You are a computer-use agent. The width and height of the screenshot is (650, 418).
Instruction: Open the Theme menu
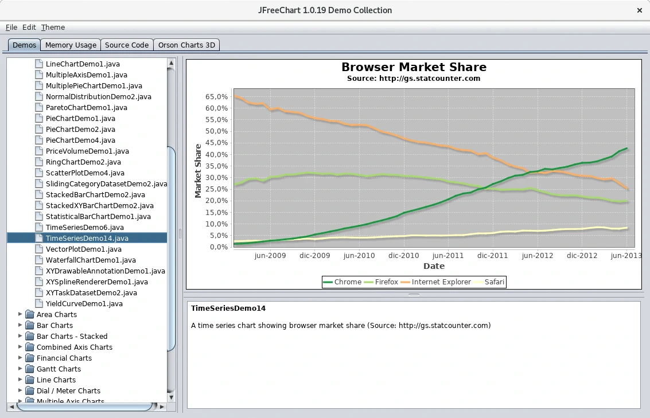[53, 27]
